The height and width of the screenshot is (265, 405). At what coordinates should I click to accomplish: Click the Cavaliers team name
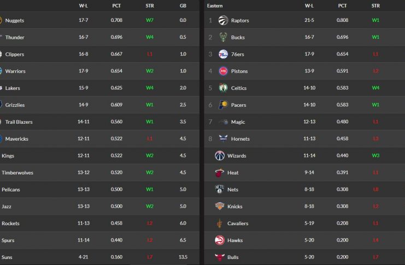pyautogui.click(x=238, y=224)
